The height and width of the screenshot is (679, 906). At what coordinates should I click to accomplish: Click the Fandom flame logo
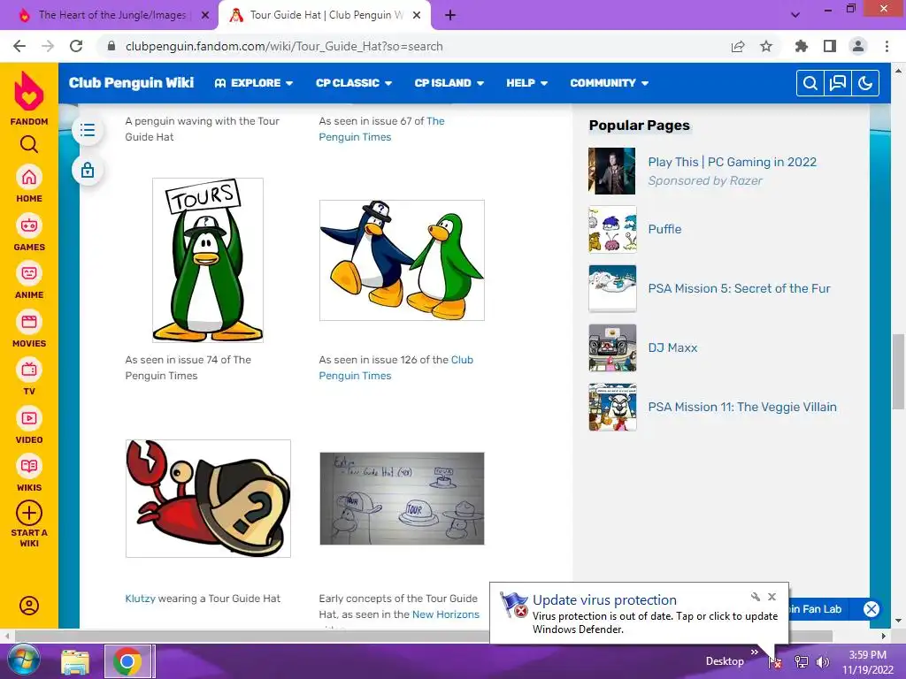(x=29, y=91)
